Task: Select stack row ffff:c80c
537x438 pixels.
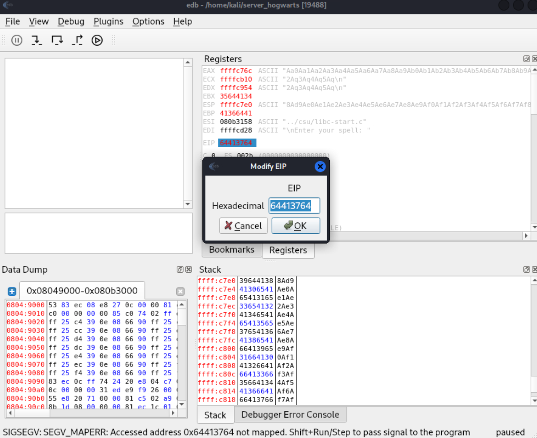Action: click(x=247, y=374)
